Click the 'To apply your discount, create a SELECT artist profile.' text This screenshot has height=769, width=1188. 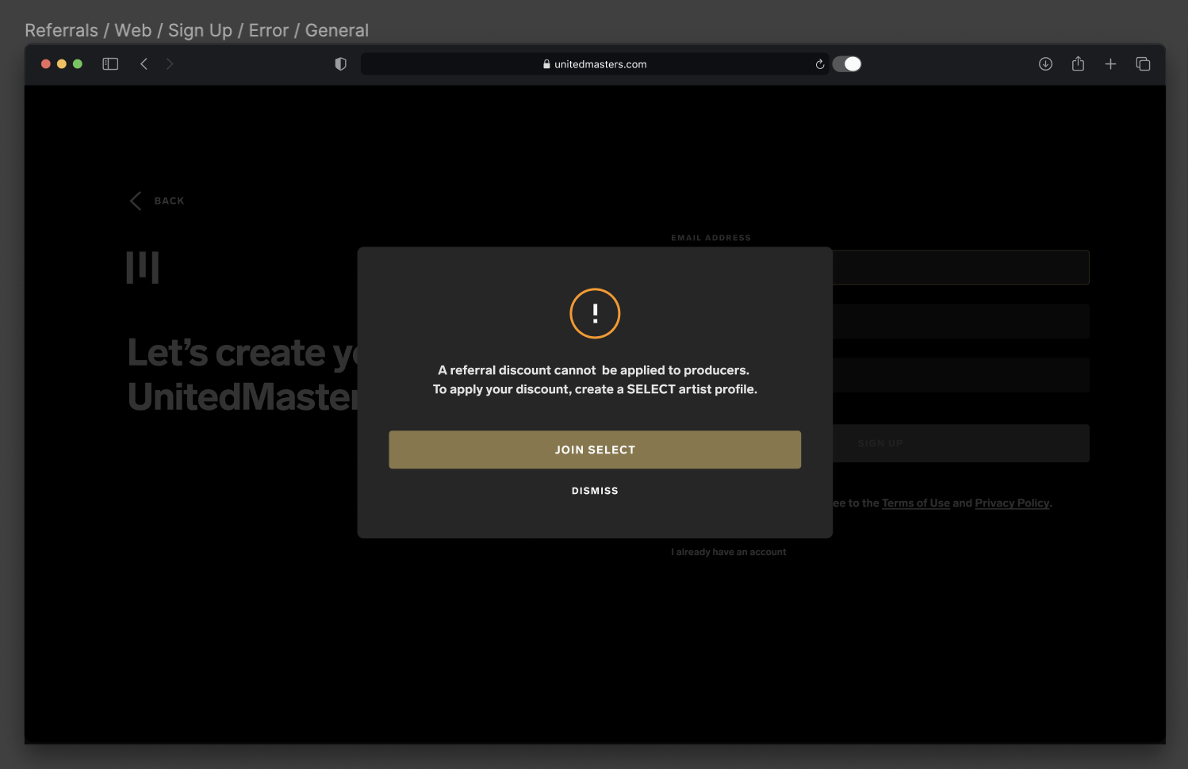tap(595, 389)
